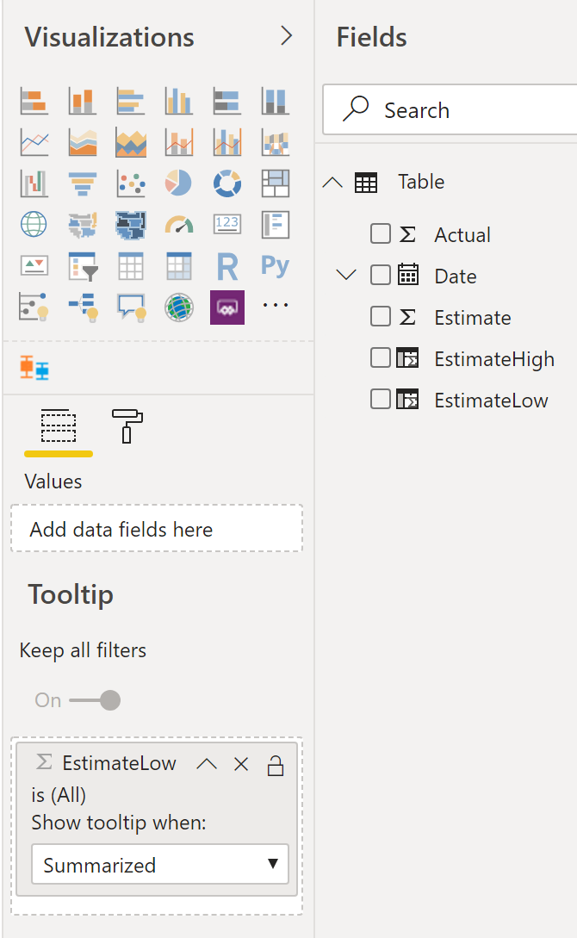Check the Estimate field checkbox
Screen dimensions: 577x938
381,316
